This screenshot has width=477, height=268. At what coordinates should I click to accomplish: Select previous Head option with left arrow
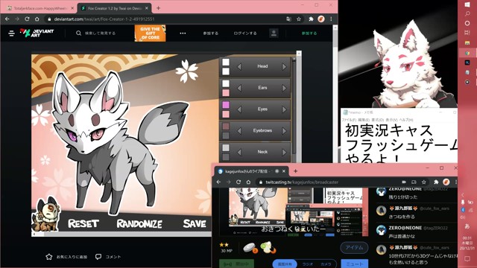[x=239, y=66]
